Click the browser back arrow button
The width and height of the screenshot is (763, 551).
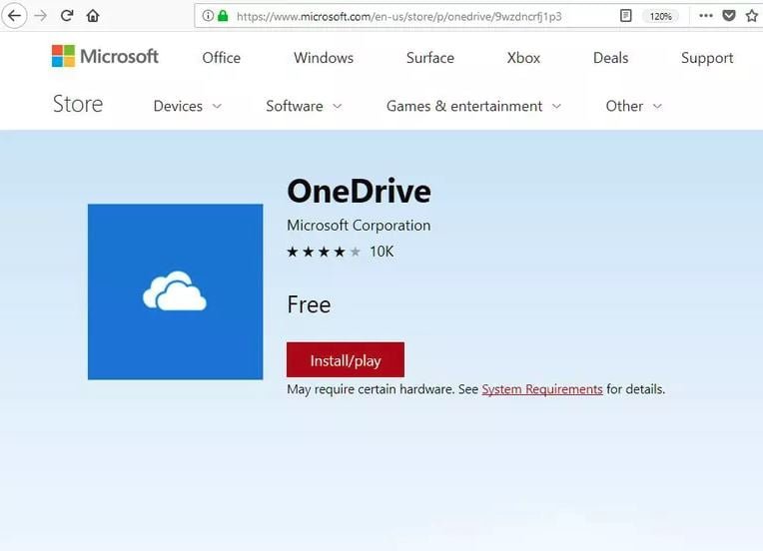coord(15,16)
